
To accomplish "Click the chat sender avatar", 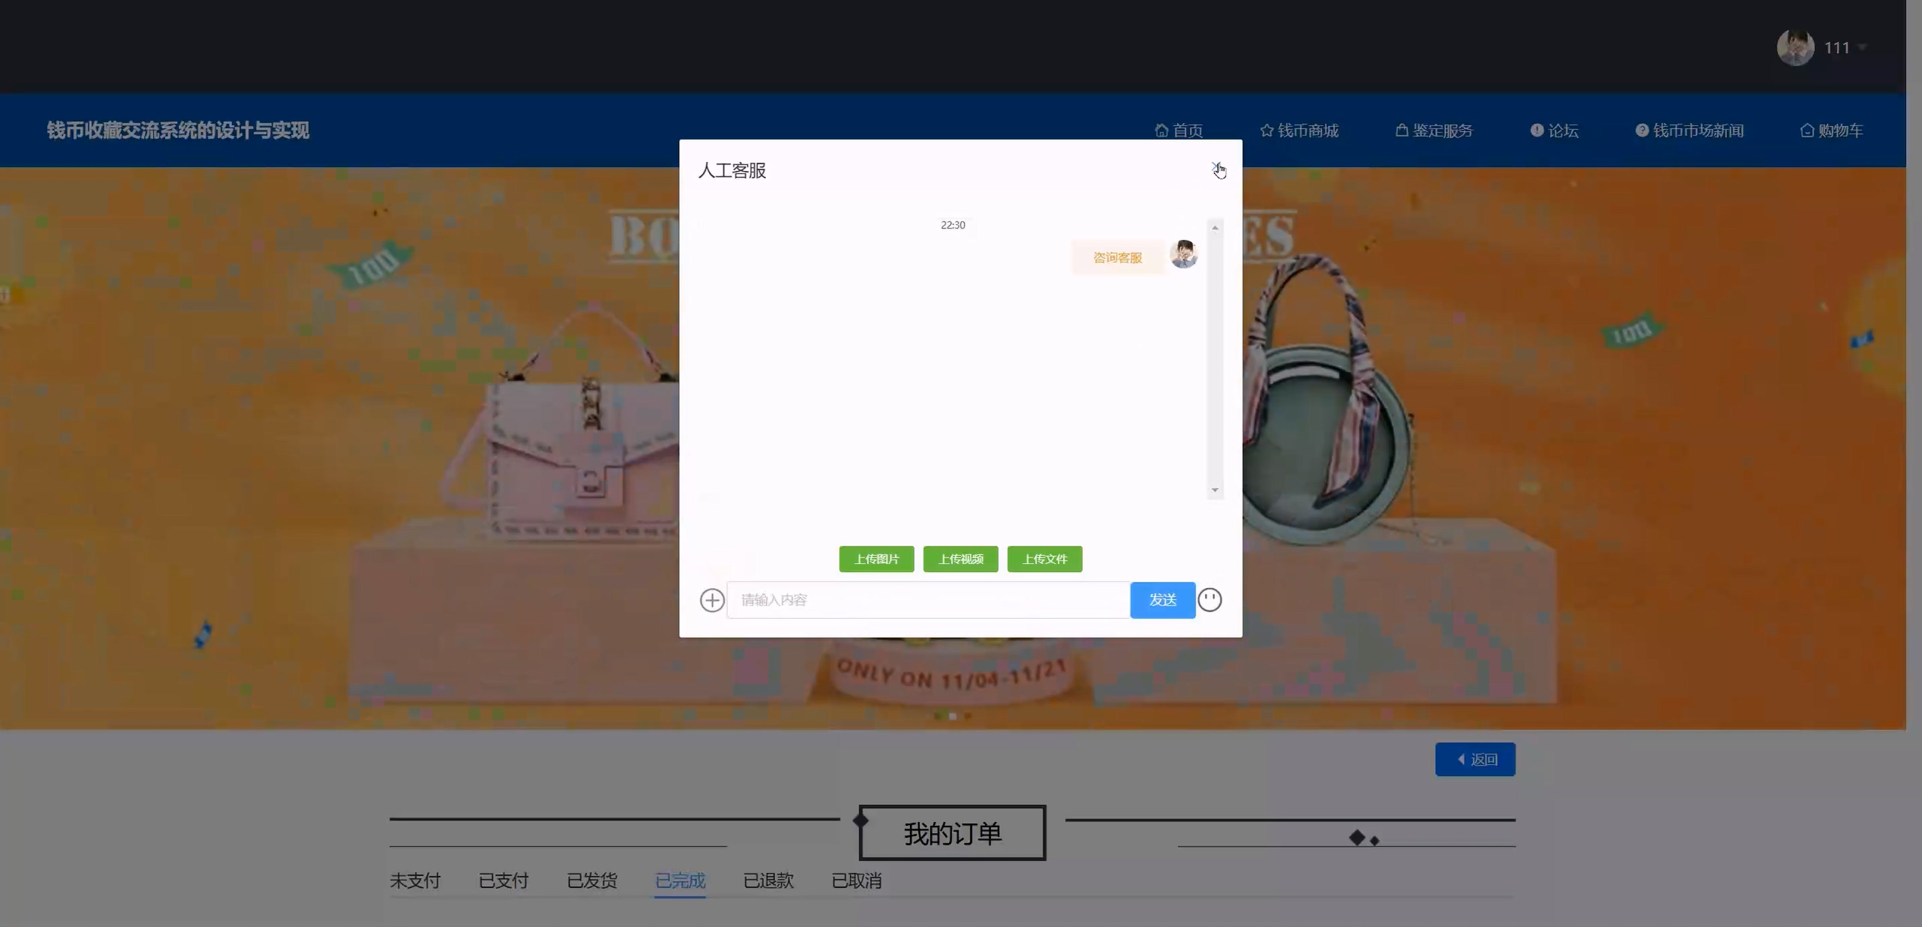I will point(1183,255).
